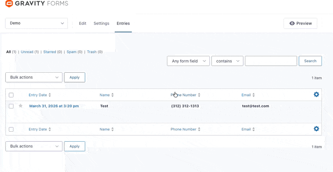Click sort arrows next to bottom Name header

(x=112, y=129)
